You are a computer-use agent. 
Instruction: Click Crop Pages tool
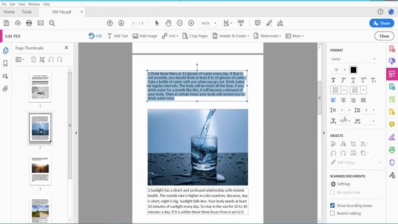(195, 36)
